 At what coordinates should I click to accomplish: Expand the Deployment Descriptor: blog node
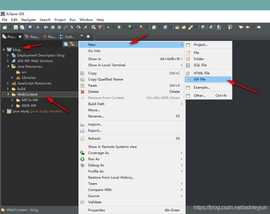click(8, 55)
